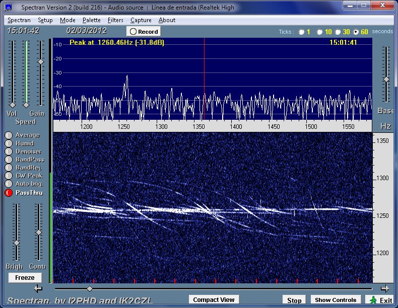Toggle Auto brig. option
398x308 pixels.
click(x=9, y=184)
